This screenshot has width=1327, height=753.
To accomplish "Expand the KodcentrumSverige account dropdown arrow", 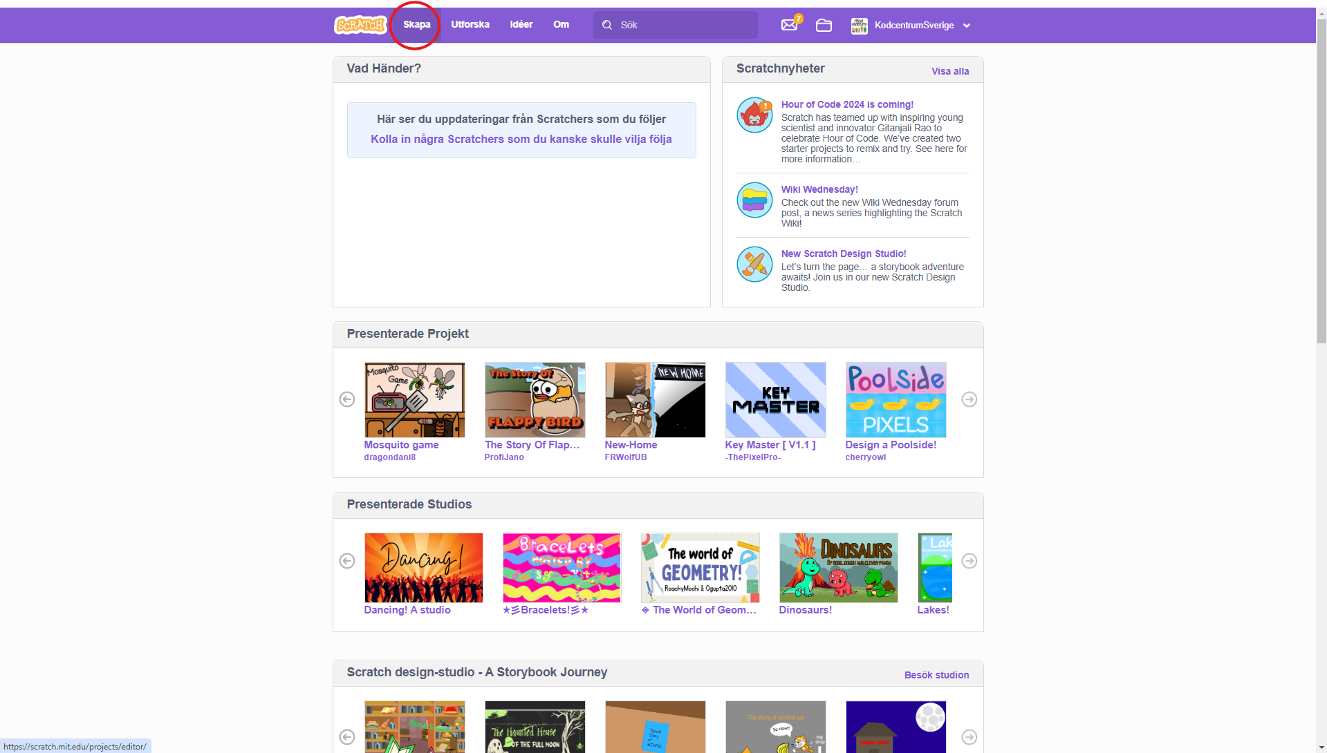I will click(967, 26).
